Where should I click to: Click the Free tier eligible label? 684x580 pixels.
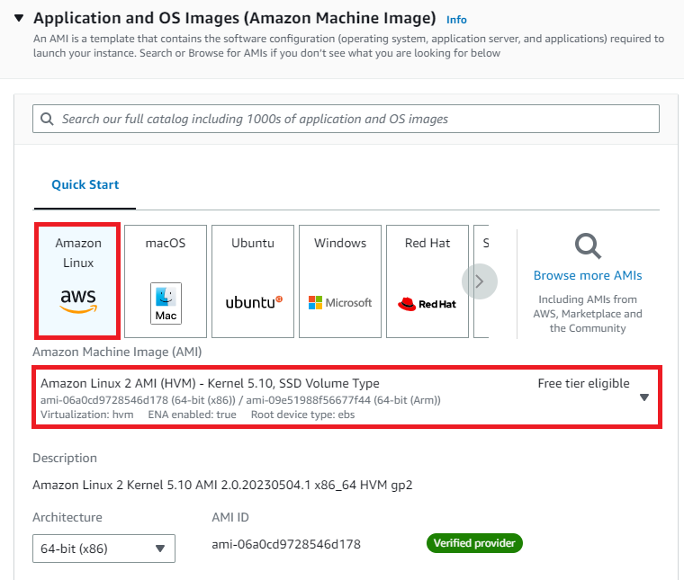click(583, 383)
